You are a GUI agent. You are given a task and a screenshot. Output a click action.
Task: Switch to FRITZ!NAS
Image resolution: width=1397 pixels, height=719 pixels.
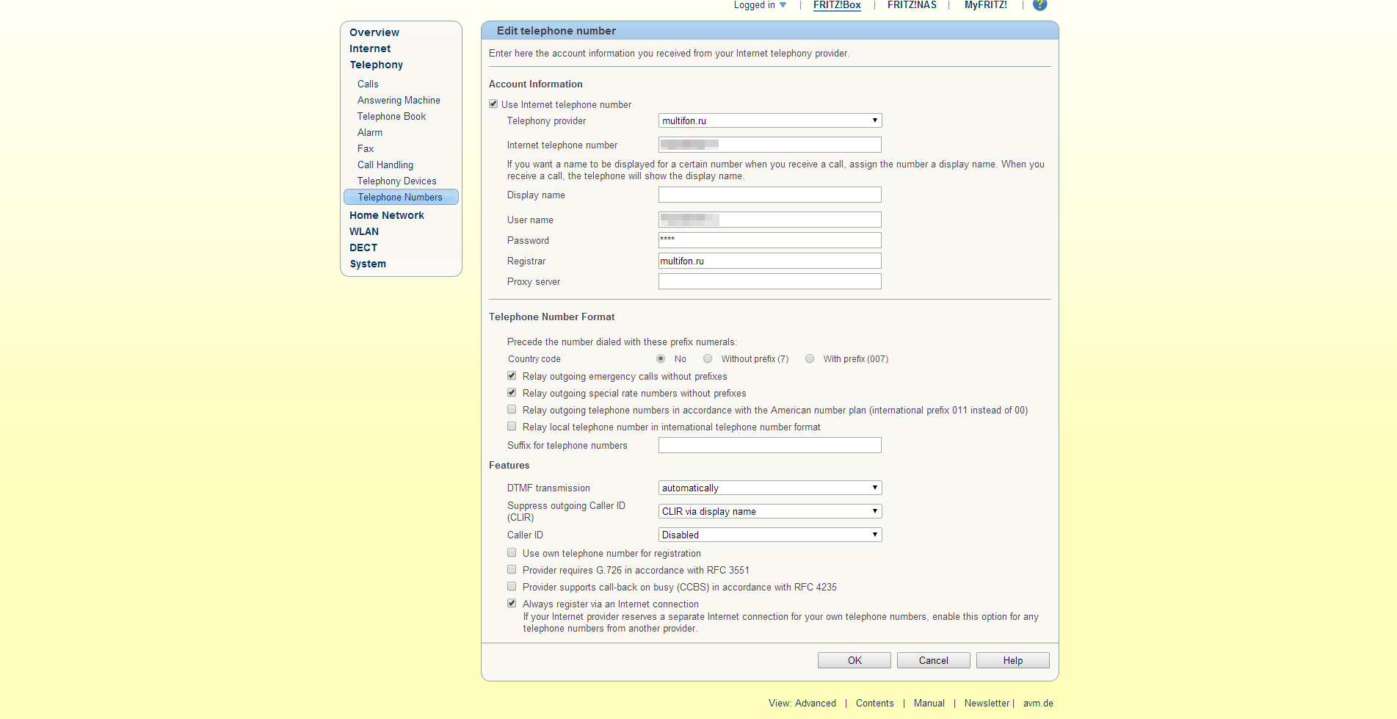pyautogui.click(x=912, y=5)
